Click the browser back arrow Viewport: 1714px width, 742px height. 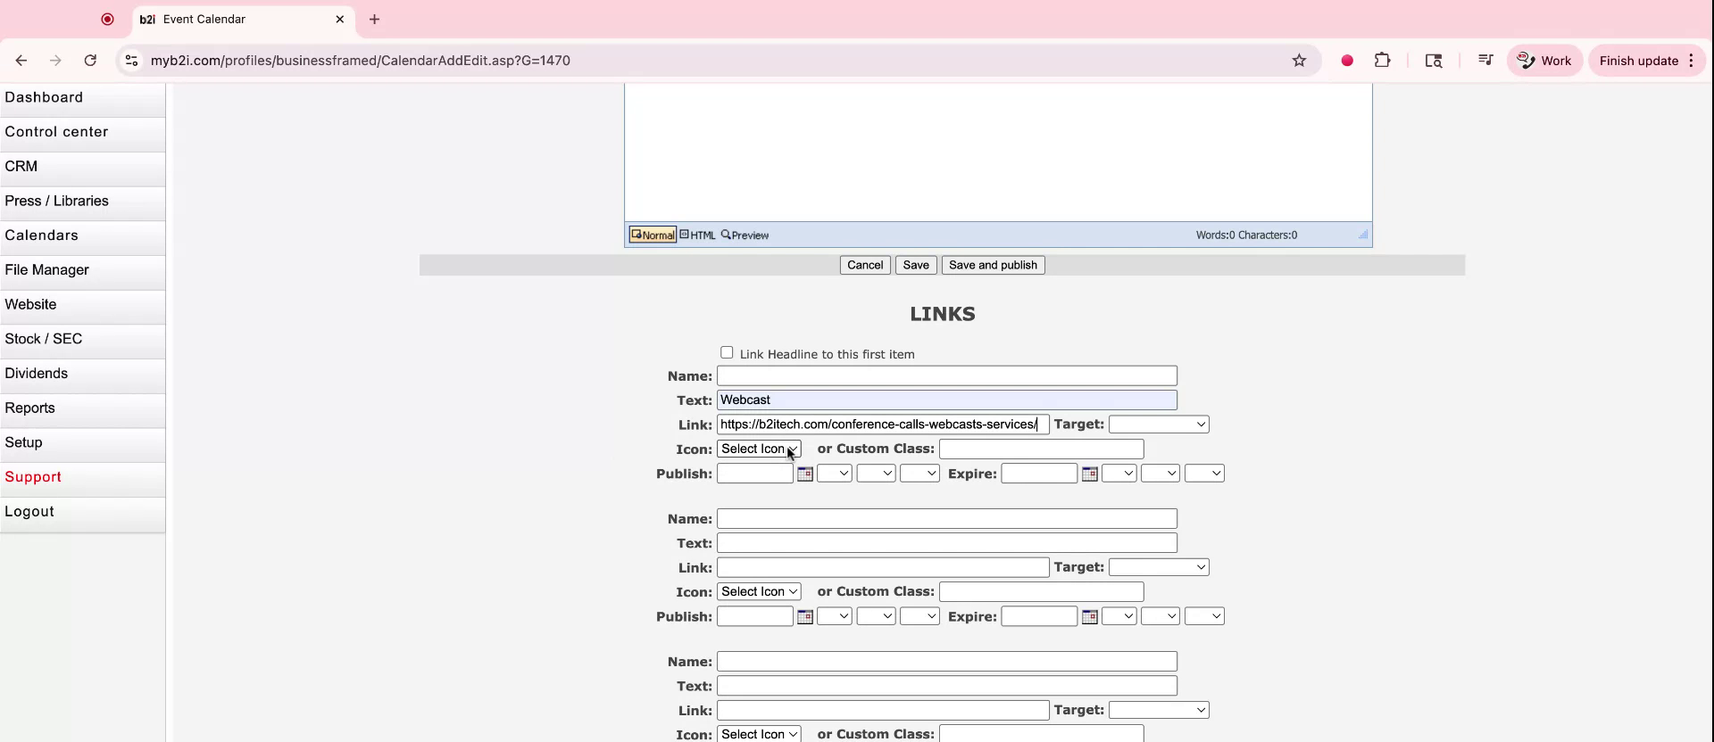(x=21, y=61)
